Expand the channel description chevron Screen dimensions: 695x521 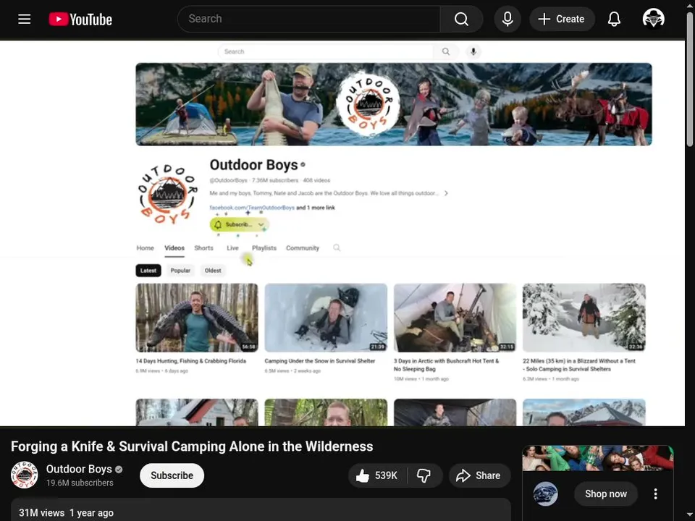click(447, 193)
